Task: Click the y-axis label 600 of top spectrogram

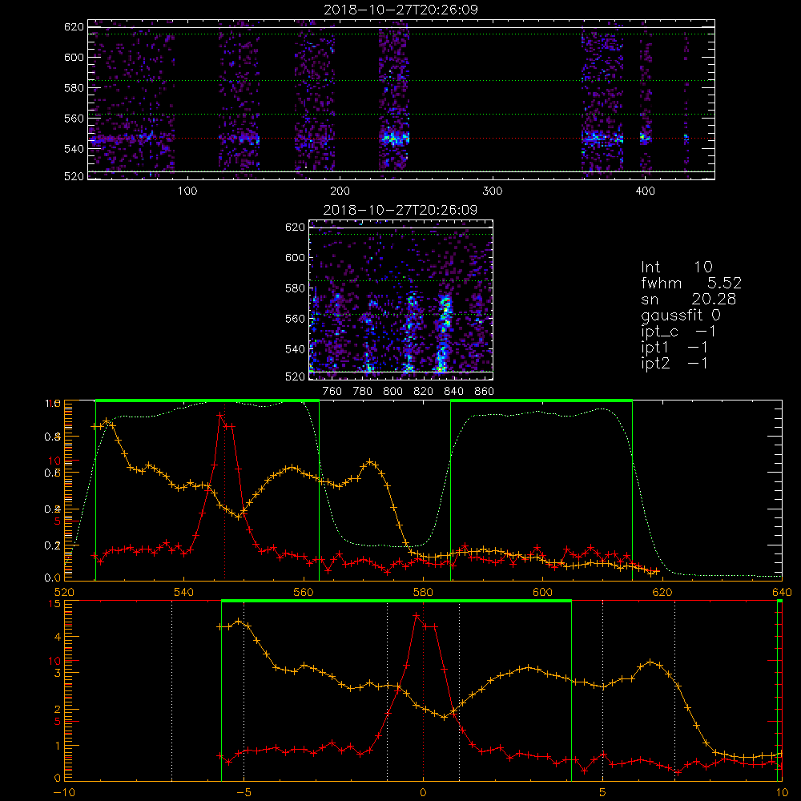Action: 74,57
